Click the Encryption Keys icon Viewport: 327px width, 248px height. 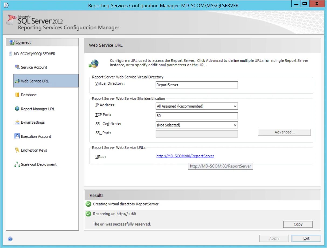tap(17, 150)
